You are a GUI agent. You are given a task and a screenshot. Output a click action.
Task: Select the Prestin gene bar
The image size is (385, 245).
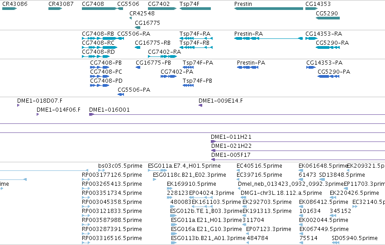coord(269,9)
